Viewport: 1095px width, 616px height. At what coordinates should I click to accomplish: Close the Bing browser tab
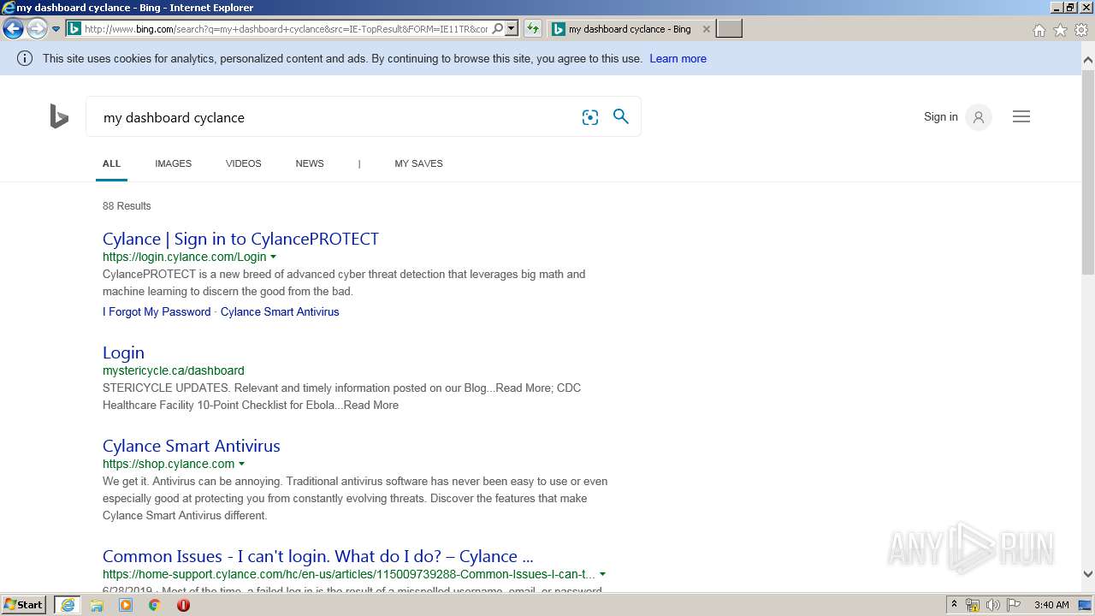706,29
